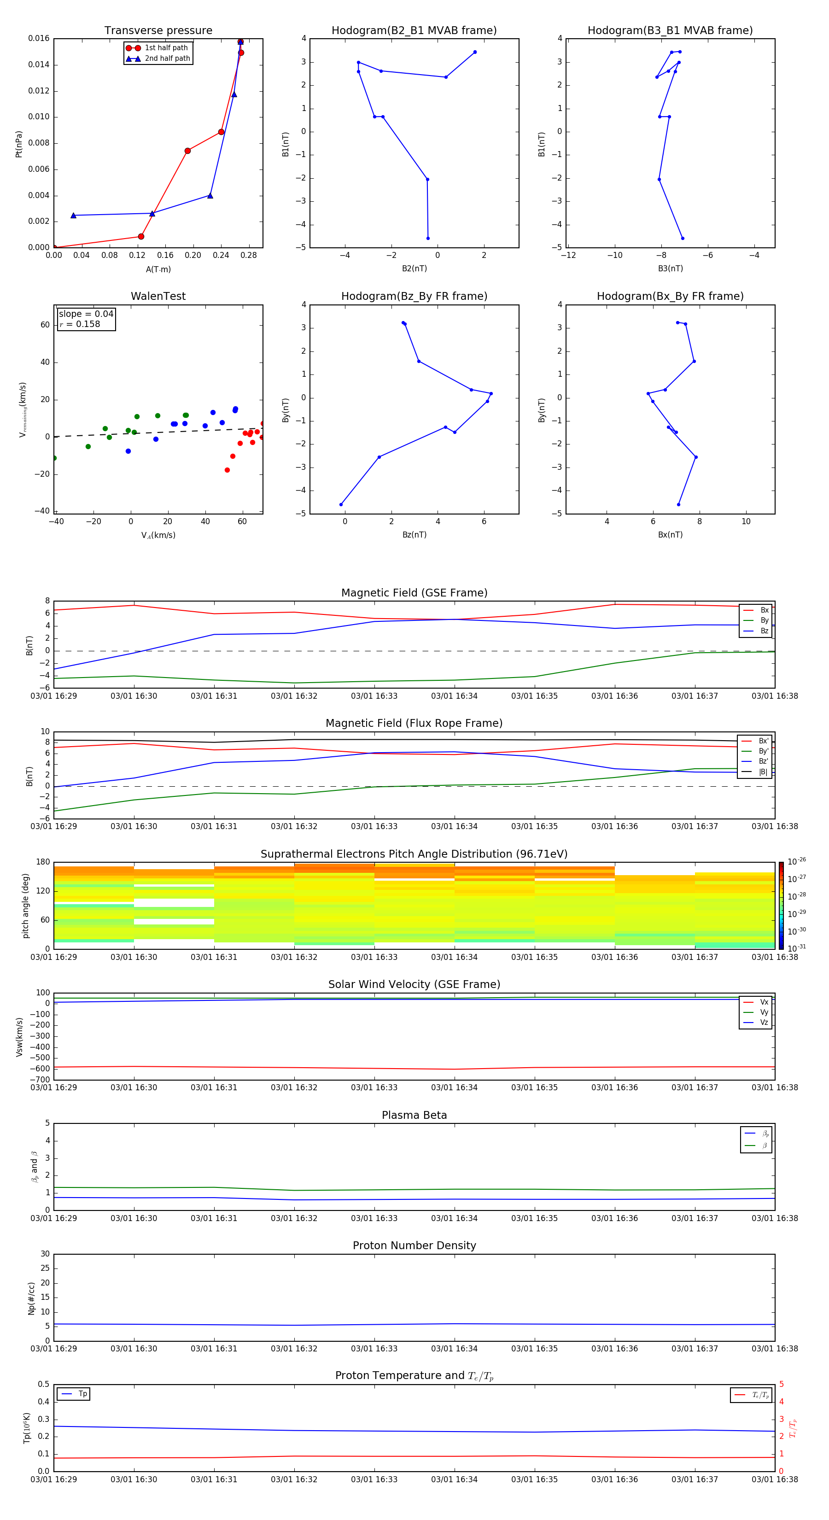Click the red right-side Te/Tp axis label
This screenshot has height=1520, width=829.
(x=793, y=1428)
